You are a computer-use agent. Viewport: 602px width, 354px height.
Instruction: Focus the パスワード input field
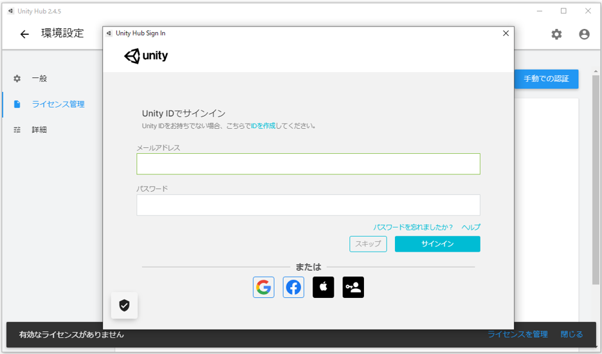[308, 205]
